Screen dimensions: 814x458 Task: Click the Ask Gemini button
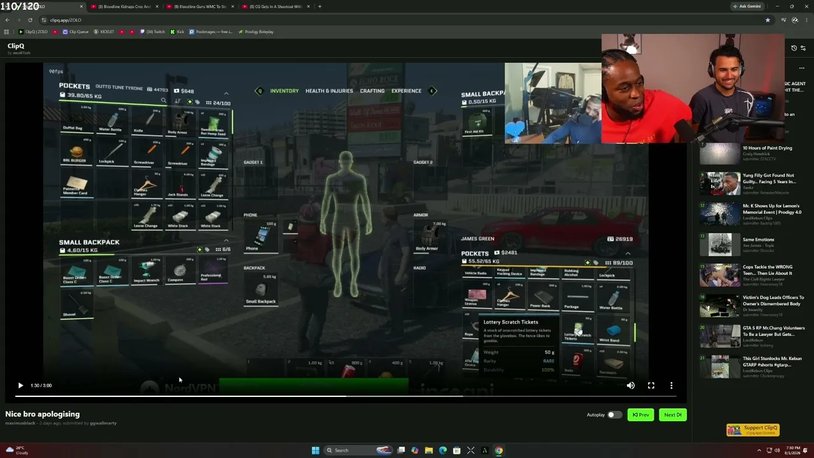[x=747, y=6]
